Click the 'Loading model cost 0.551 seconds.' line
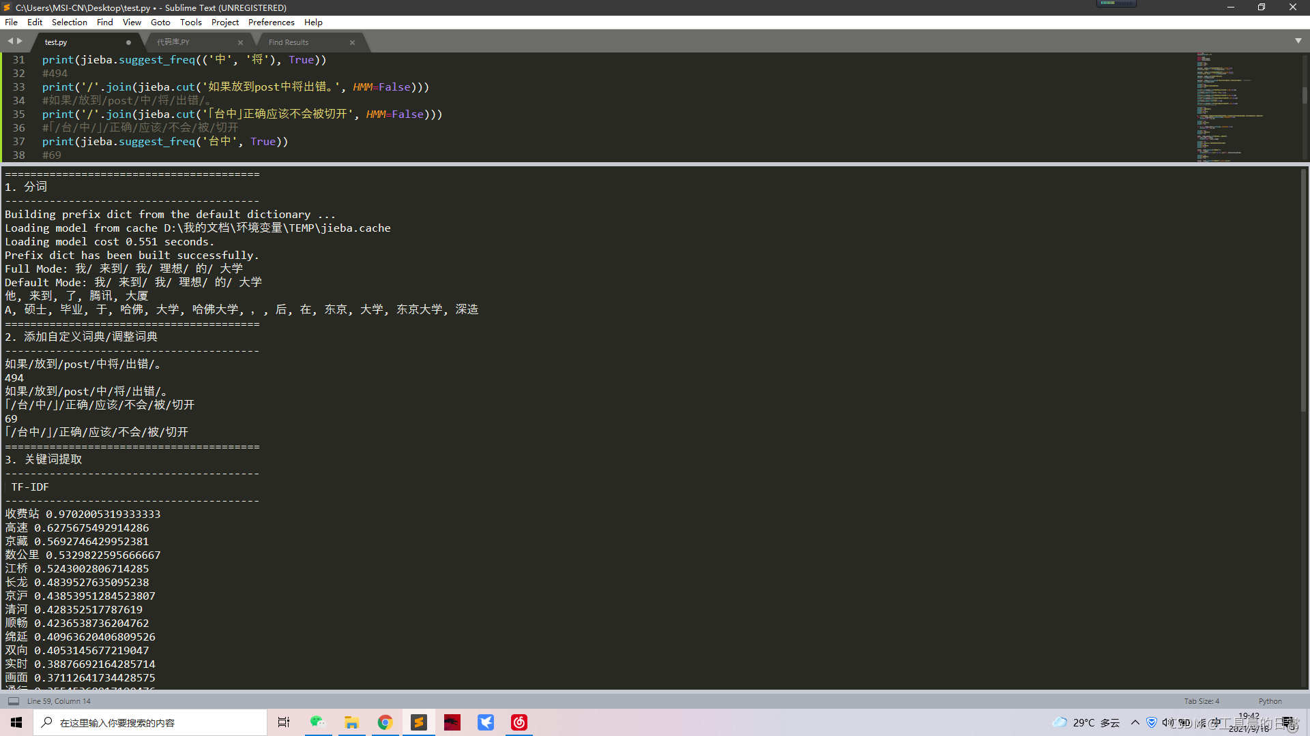This screenshot has height=736, width=1310. 109,242
